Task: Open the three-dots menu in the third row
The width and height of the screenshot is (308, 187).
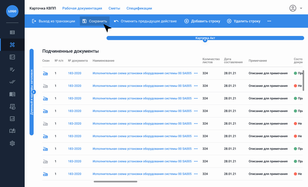Action: click(196, 98)
